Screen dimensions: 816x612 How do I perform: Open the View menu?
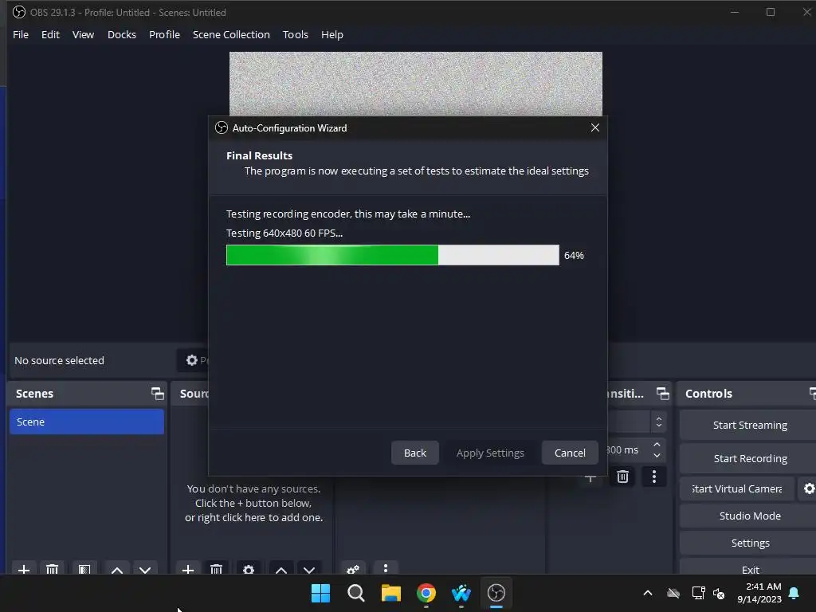pos(83,34)
